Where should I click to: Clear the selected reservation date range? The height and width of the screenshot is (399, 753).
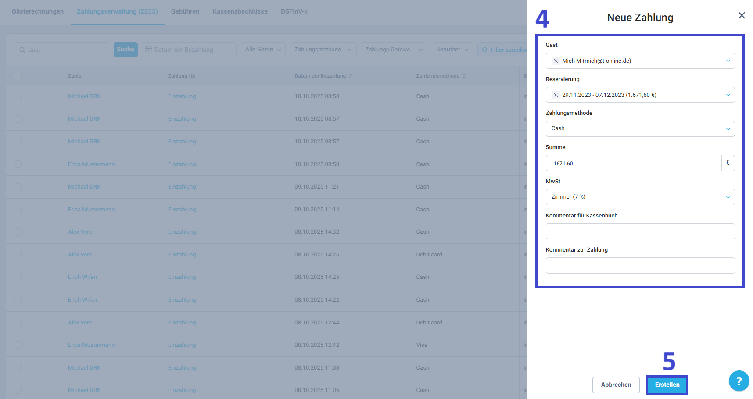[x=556, y=95]
